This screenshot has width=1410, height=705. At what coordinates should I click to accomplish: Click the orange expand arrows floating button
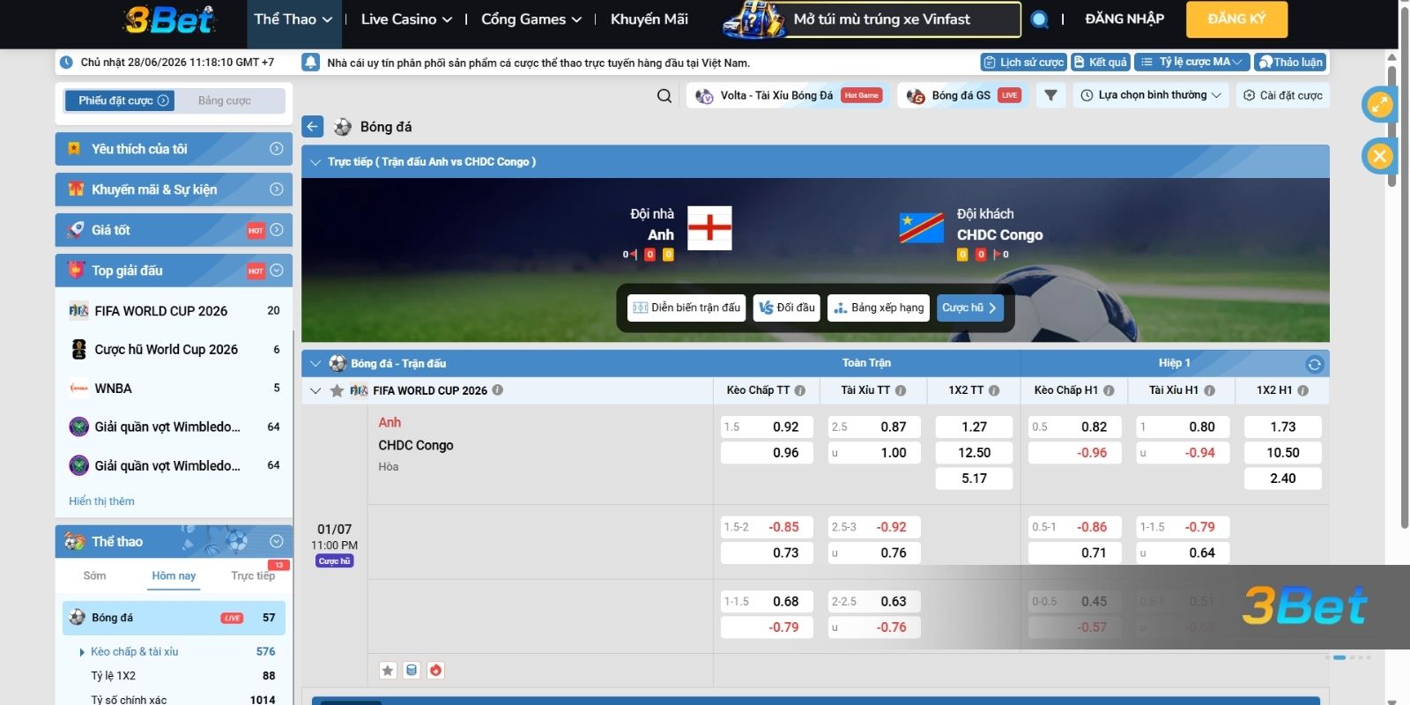click(1379, 105)
